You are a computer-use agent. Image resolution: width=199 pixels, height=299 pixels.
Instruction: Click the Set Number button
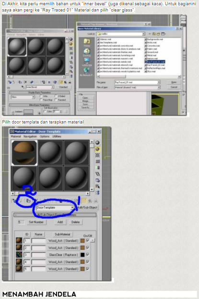[x=36, y=222]
